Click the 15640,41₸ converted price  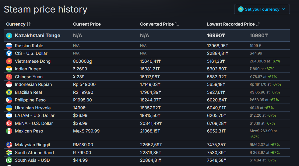150,61
